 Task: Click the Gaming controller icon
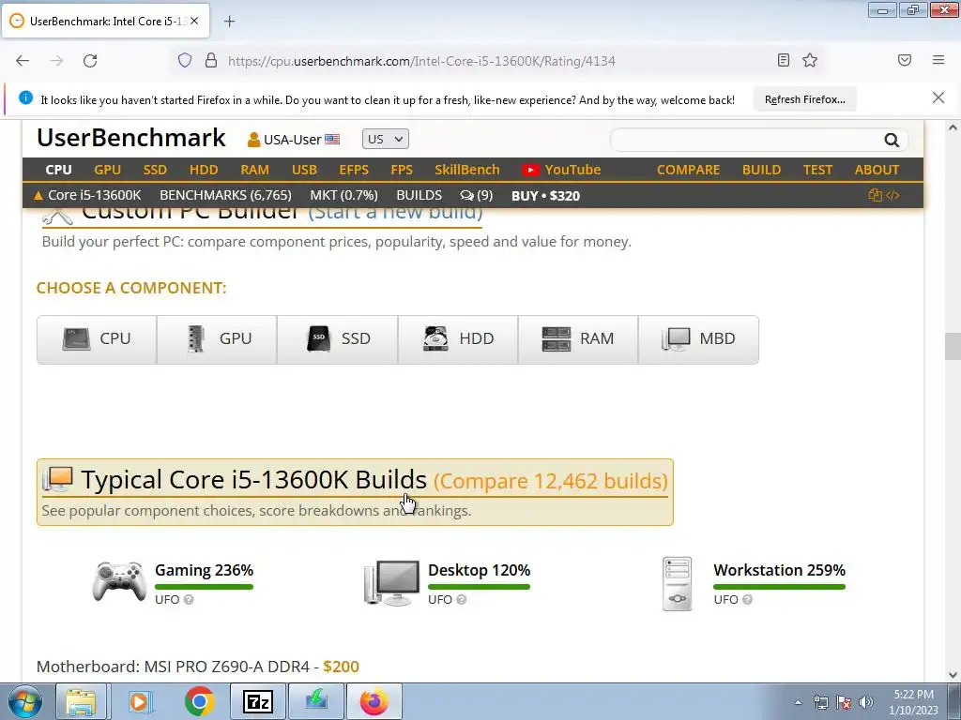tap(119, 581)
